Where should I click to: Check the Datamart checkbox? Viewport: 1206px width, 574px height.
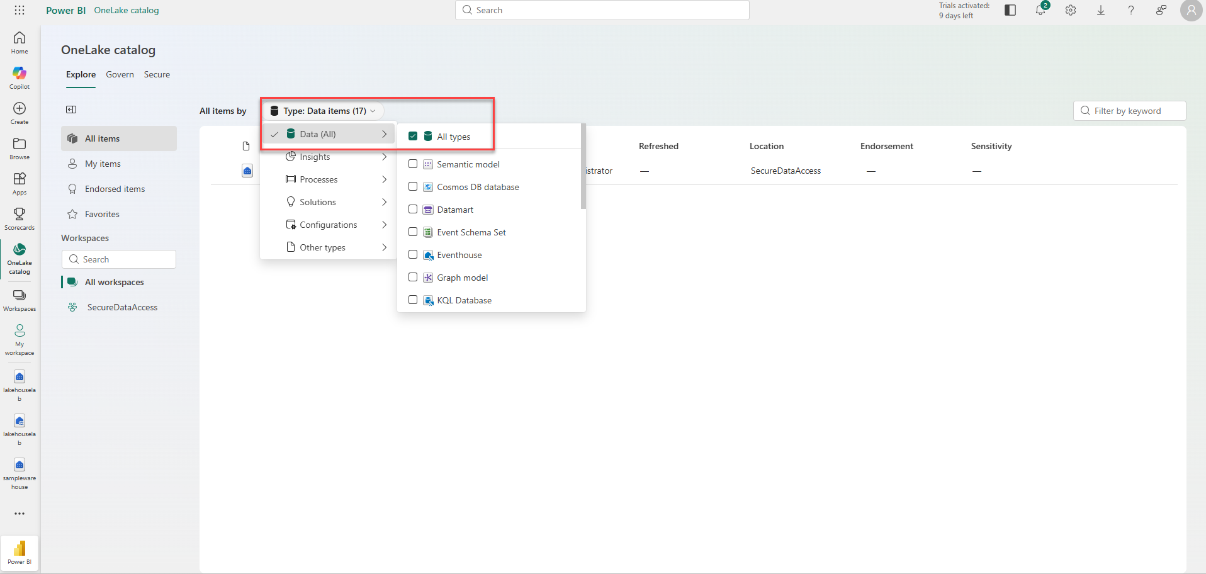pos(413,209)
